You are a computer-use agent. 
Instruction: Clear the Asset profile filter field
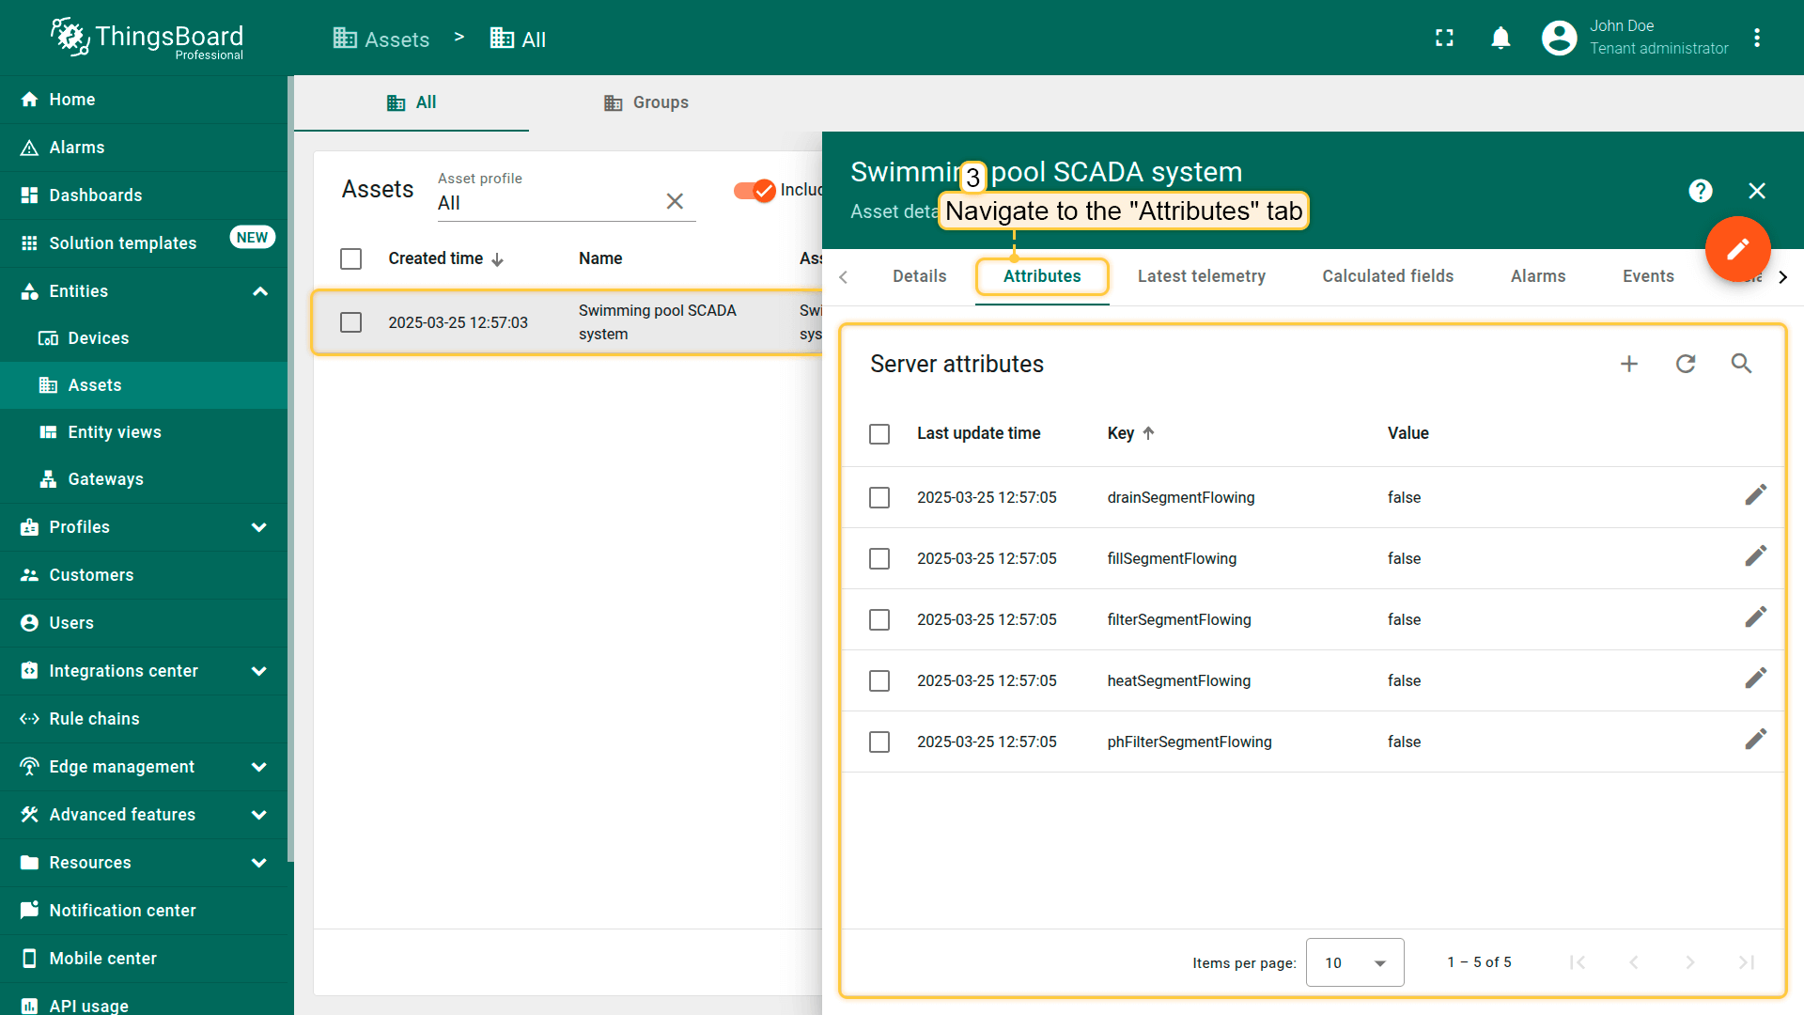(x=675, y=201)
